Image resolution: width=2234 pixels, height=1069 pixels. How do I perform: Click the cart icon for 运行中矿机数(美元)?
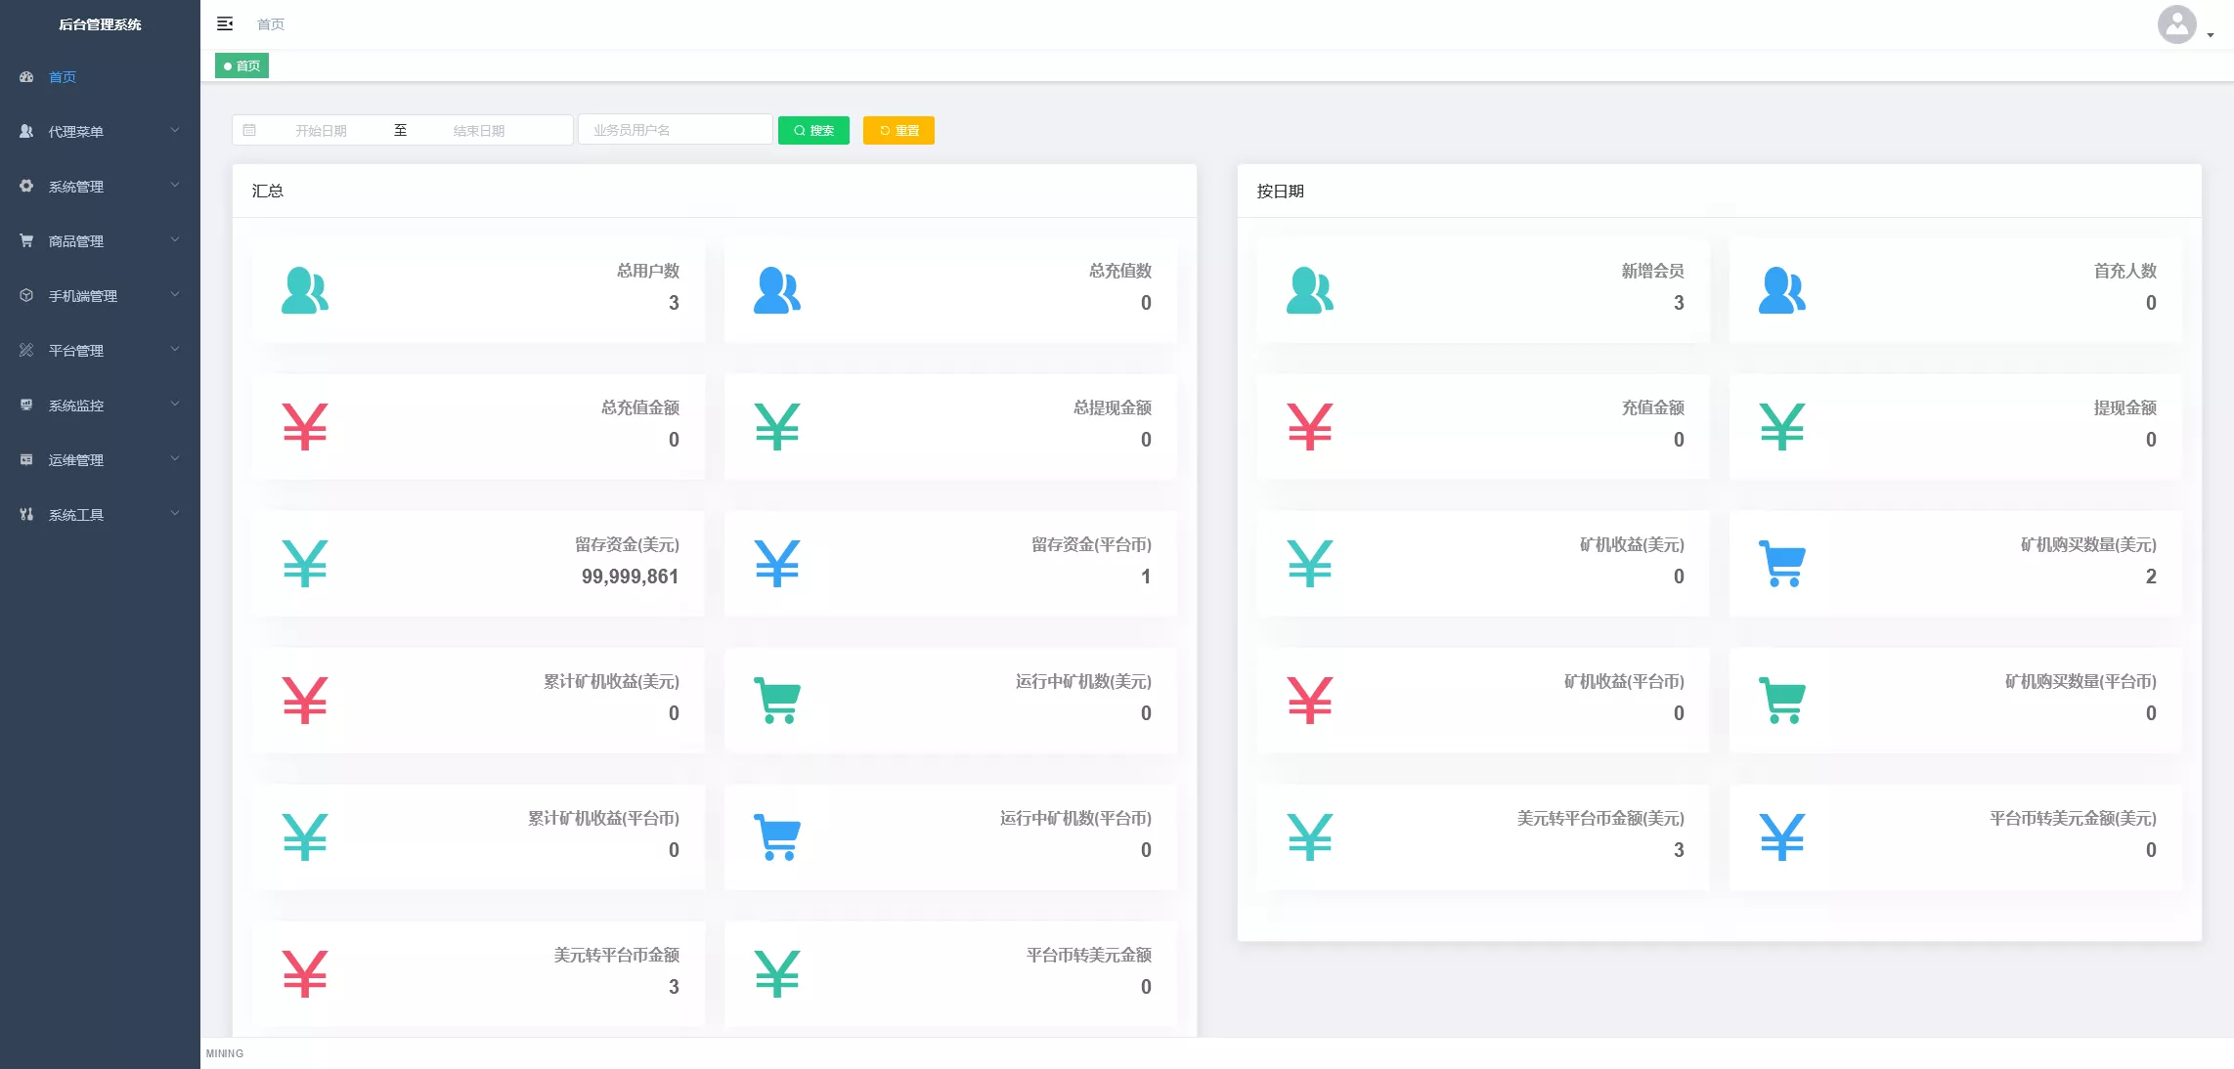coord(777,701)
